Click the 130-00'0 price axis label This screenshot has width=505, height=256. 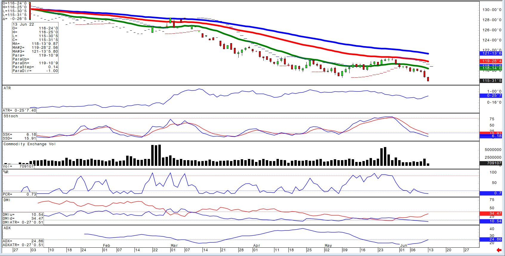(x=492, y=10)
